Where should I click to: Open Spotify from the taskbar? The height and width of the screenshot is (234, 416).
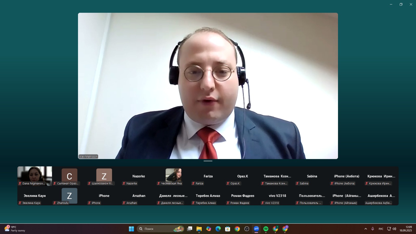(266, 229)
